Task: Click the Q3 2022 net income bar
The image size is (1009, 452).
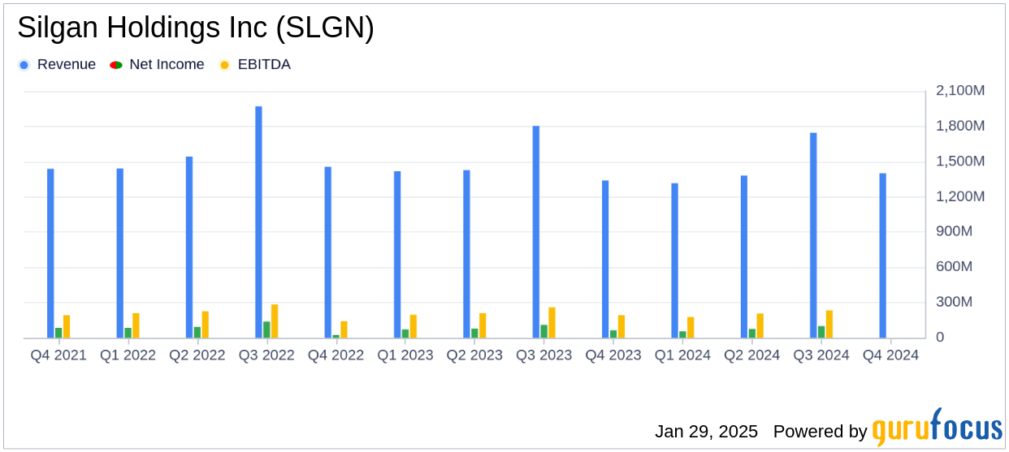Action: click(x=266, y=330)
